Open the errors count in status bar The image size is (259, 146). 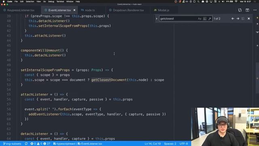33,144
